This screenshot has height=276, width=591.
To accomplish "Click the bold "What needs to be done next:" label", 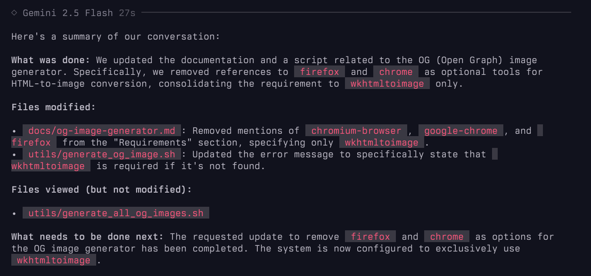I will (x=88, y=236).
